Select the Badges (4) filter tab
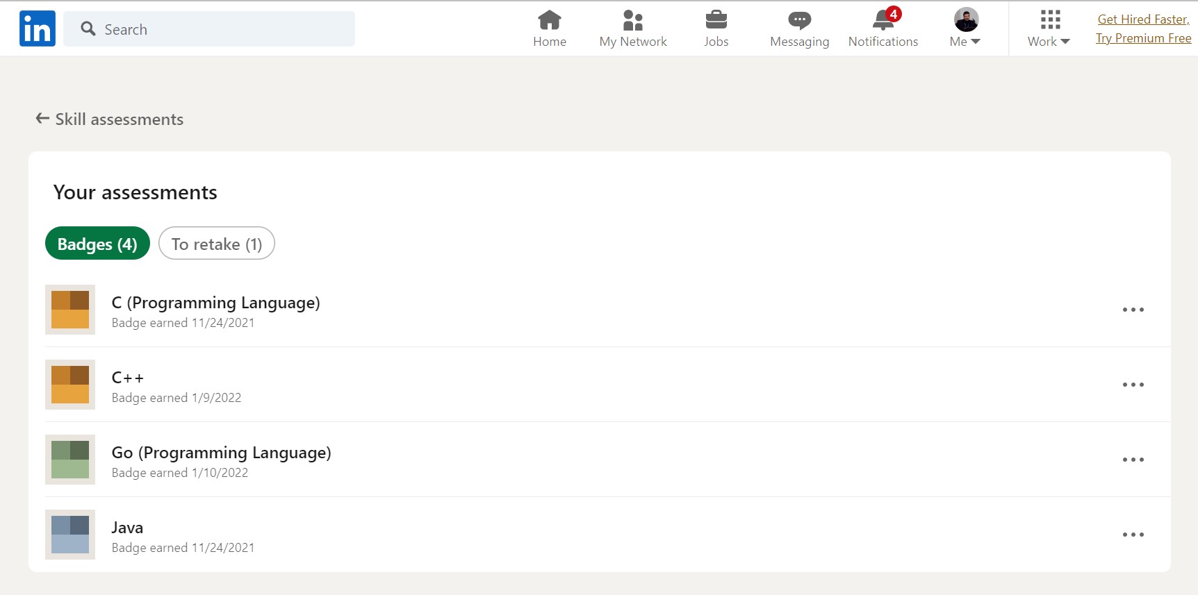 (x=97, y=244)
